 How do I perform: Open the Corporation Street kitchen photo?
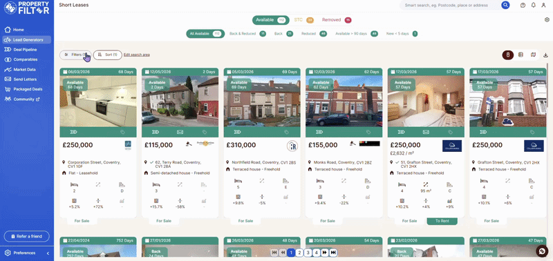coord(98,101)
